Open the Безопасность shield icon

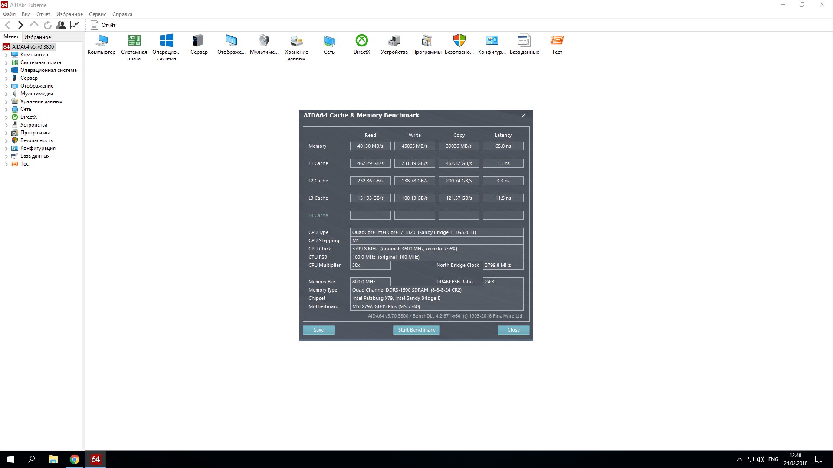459,41
